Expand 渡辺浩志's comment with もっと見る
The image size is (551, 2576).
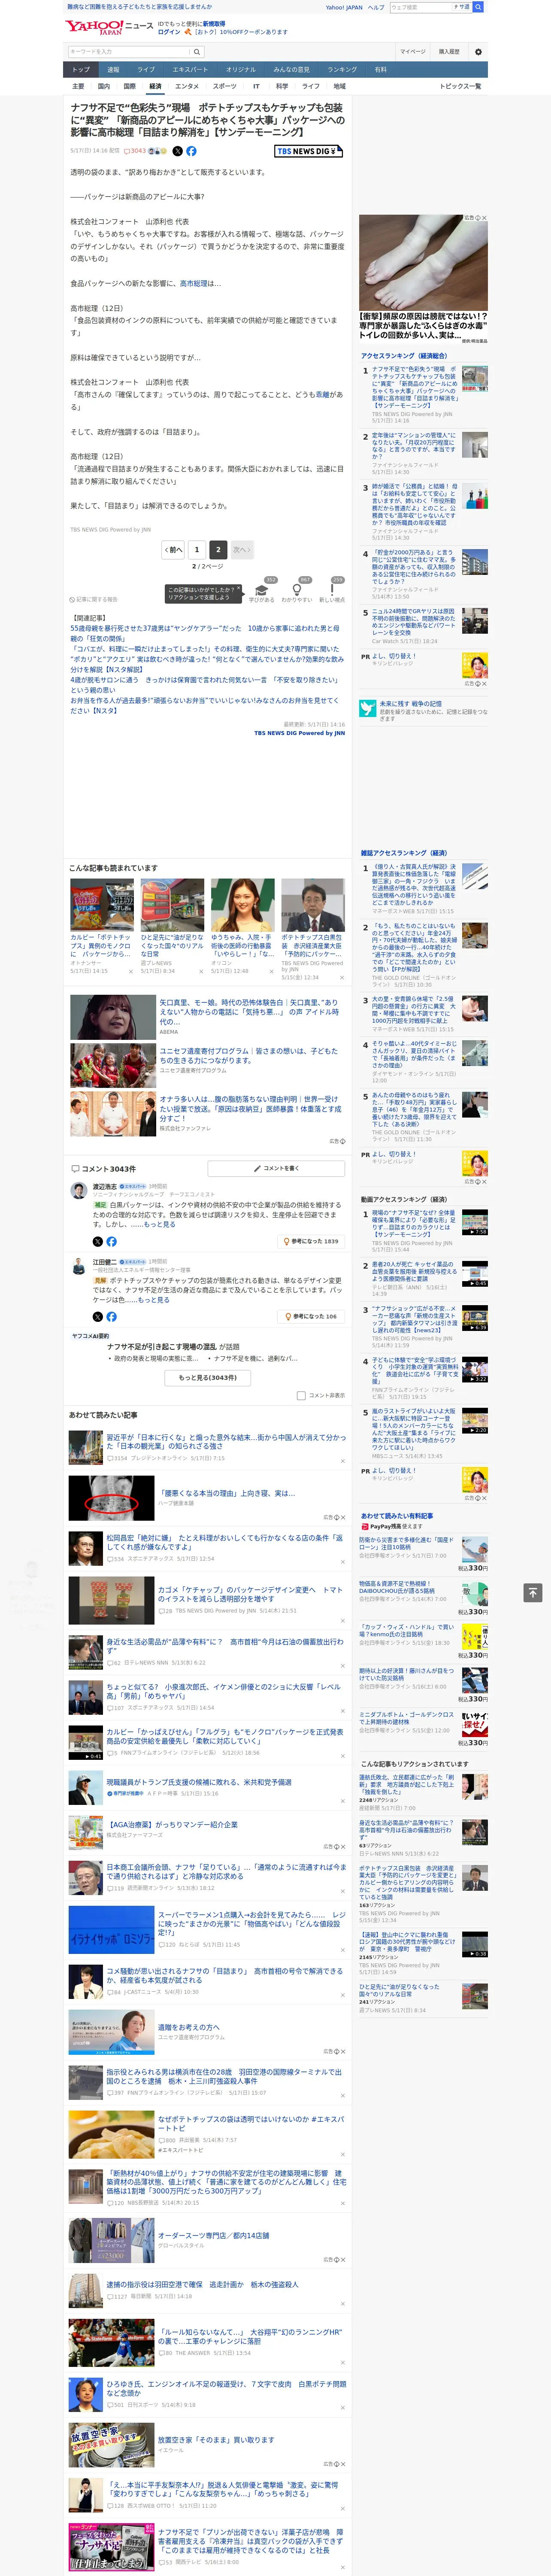coord(160,1224)
